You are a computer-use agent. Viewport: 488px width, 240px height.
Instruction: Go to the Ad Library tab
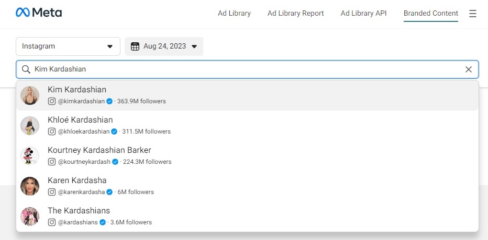click(x=234, y=14)
